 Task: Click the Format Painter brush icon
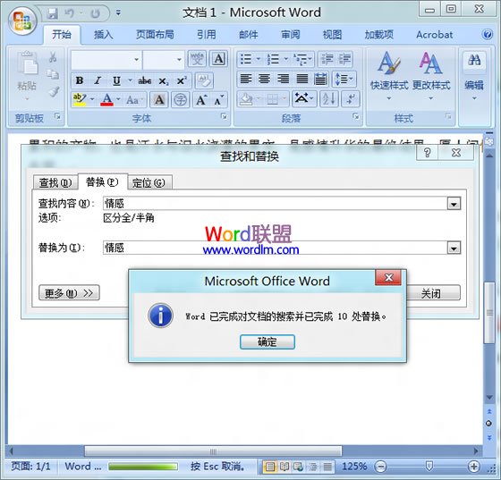pos(54,91)
